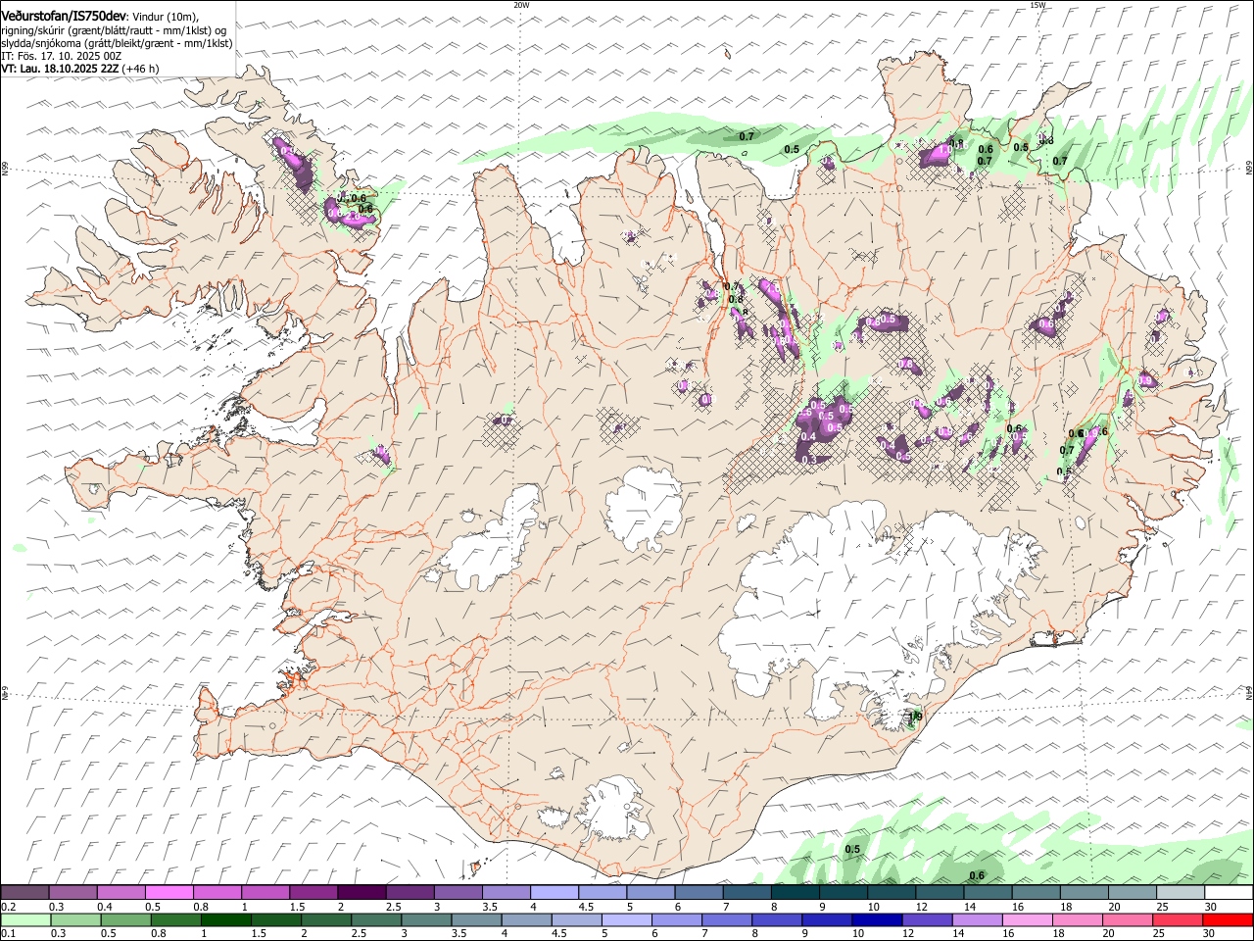This screenshot has width=1254, height=941.
Task: Click the bright red 30 rain legend swatch
Action: click(1226, 920)
